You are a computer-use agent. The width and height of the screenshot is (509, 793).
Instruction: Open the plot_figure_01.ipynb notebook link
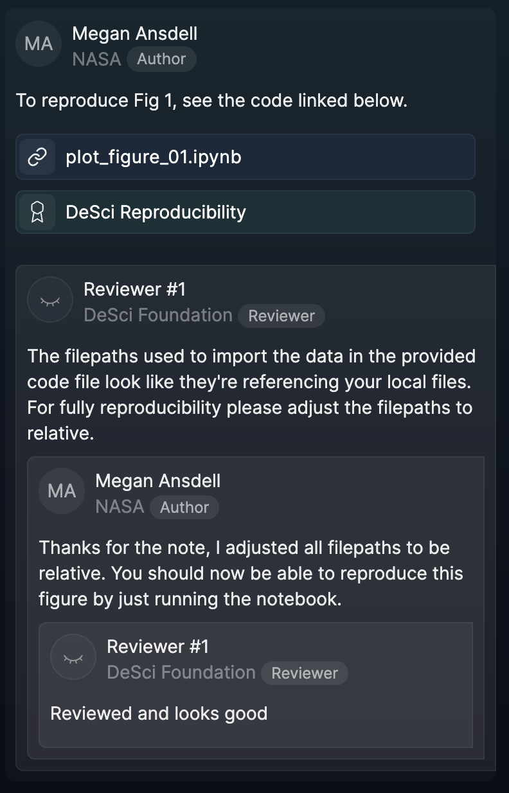point(153,157)
